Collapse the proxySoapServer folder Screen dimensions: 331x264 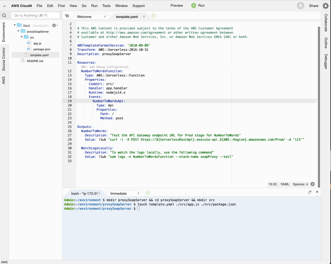click(x=18, y=31)
